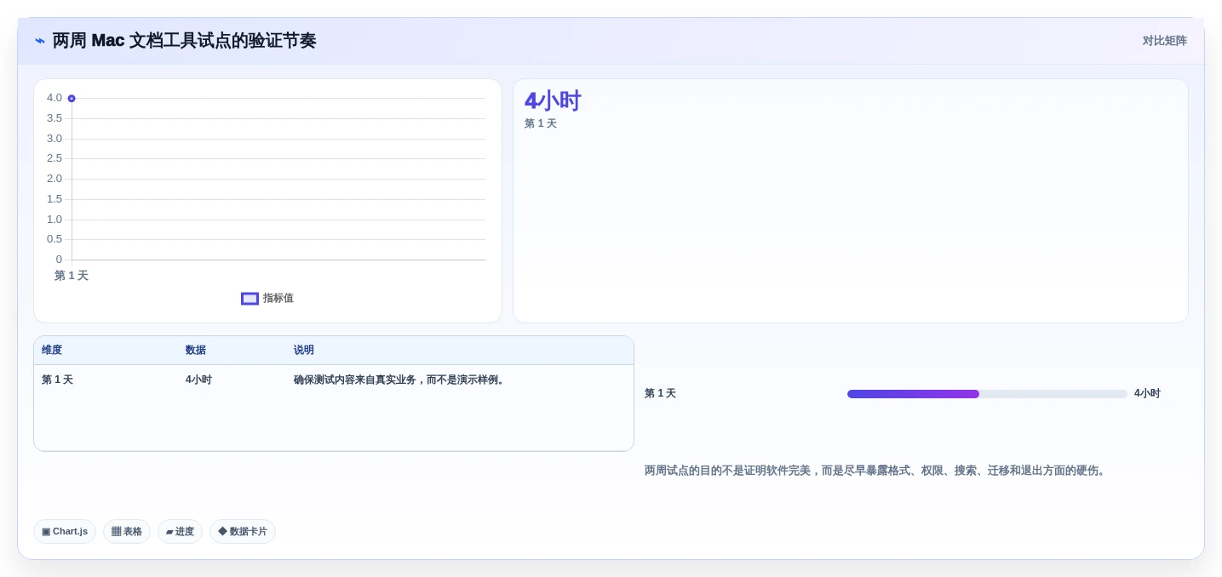Select the 进度 tag chip
The height and width of the screenshot is (577, 1222).
pyautogui.click(x=180, y=532)
